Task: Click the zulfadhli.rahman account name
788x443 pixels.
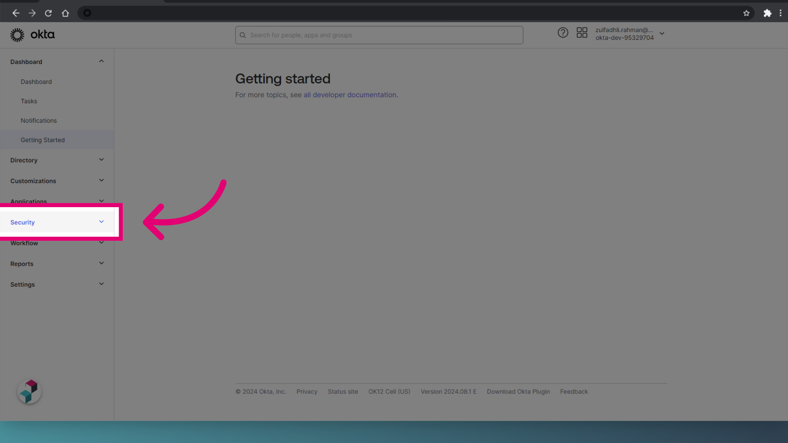Action: (x=624, y=30)
